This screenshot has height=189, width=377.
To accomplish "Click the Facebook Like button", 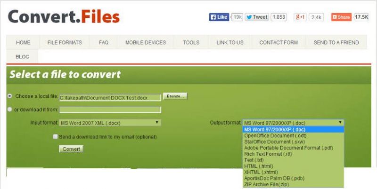I will [219, 17].
